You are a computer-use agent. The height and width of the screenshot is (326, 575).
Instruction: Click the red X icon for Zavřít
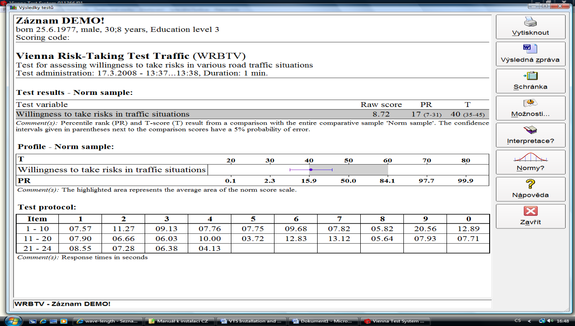pos(531,211)
